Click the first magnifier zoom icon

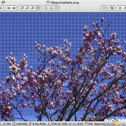coord(22,8)
